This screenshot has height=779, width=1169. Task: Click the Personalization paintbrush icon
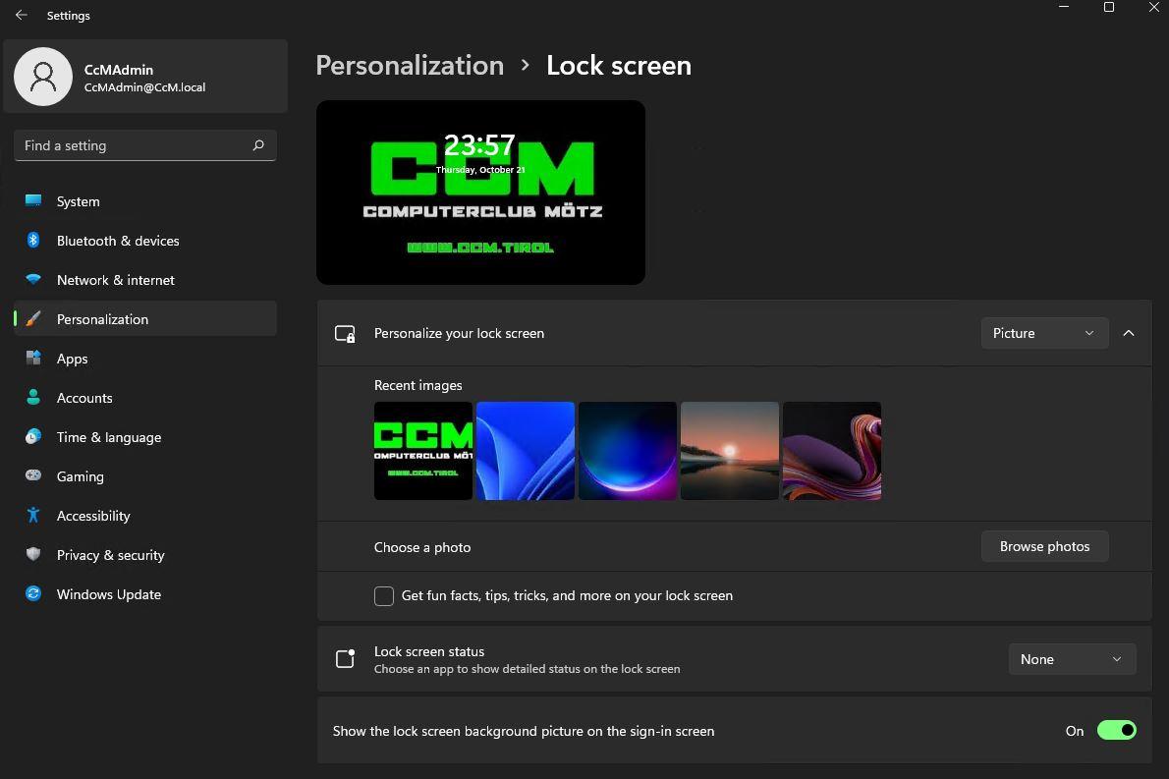click(x=32, y=319)
